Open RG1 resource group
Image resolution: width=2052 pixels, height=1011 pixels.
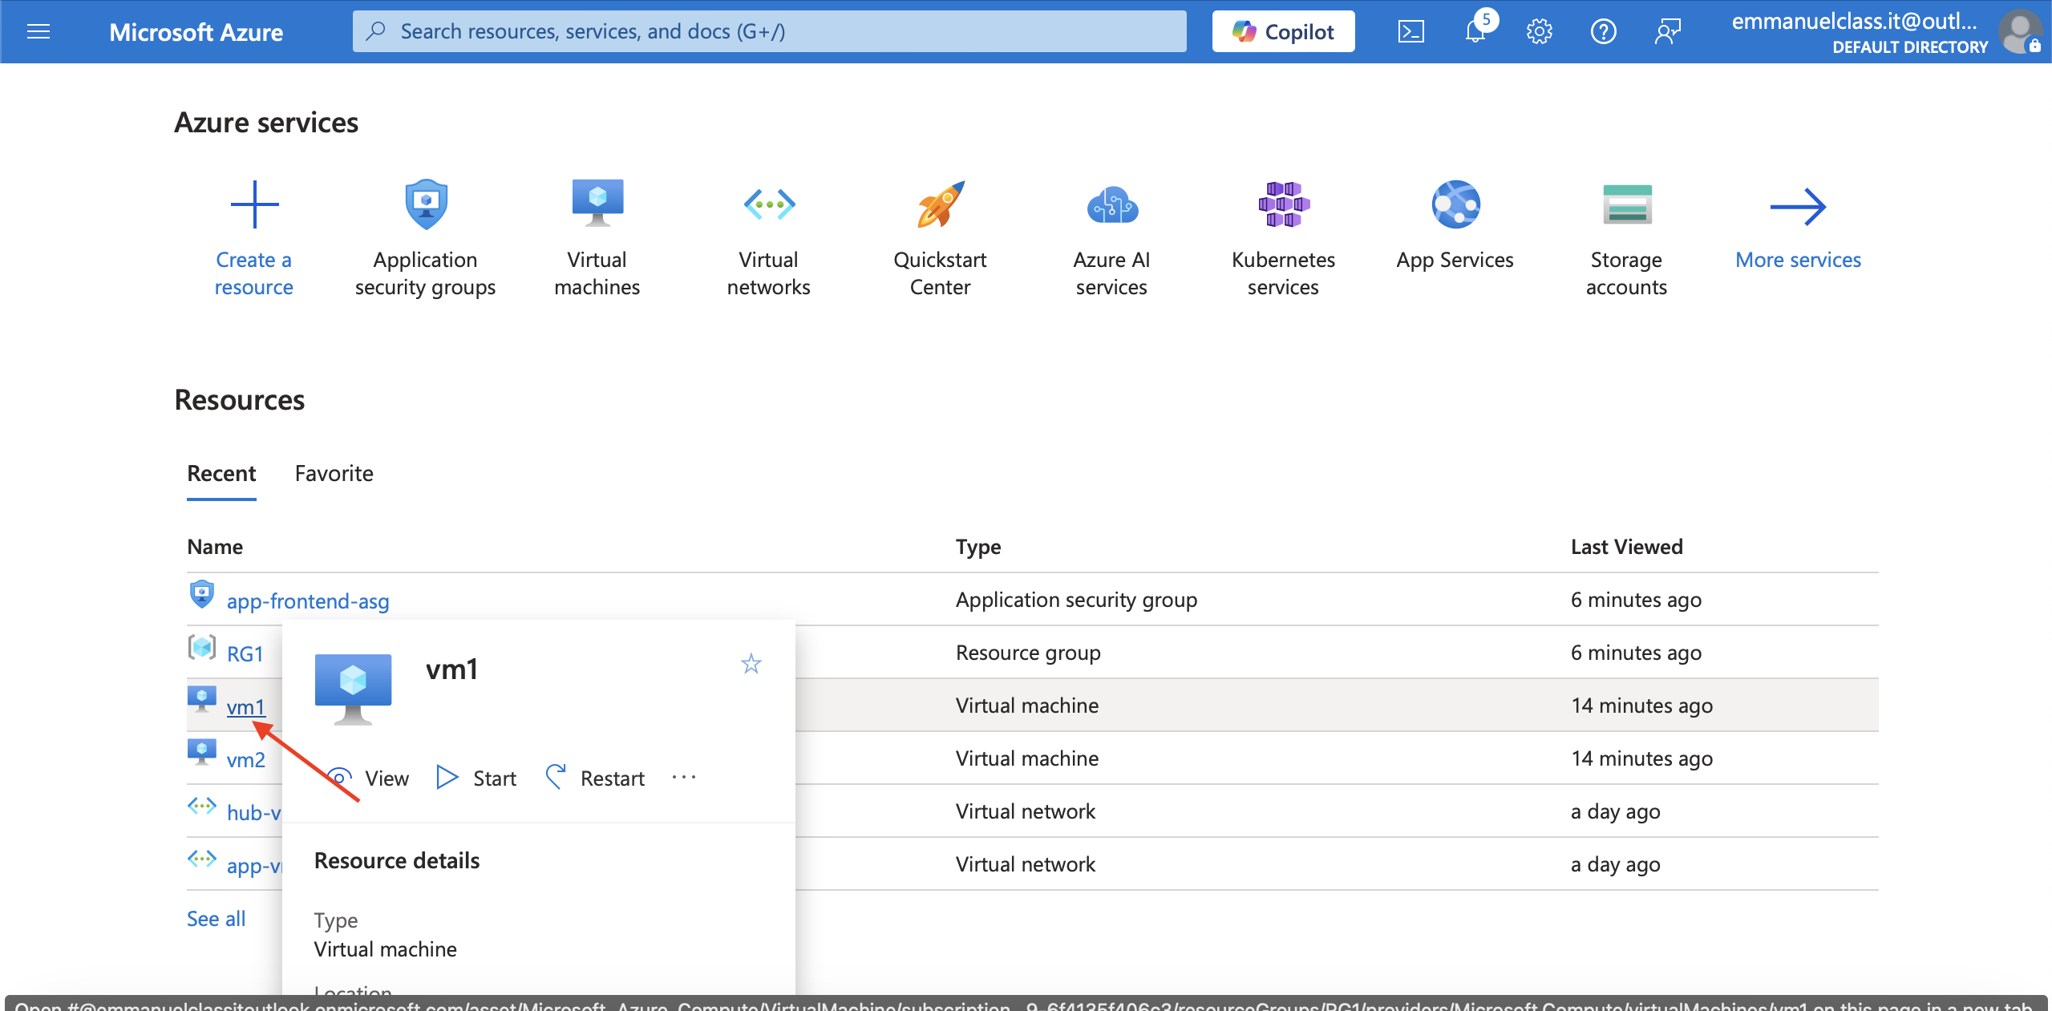pos(245,653)
